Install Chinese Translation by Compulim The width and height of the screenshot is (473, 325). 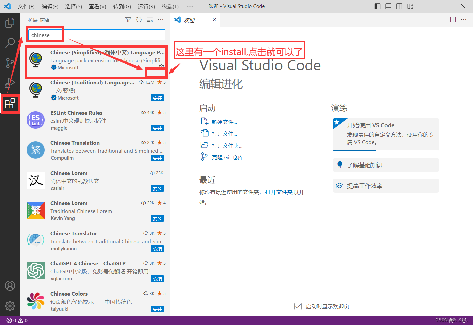[157, 158]
